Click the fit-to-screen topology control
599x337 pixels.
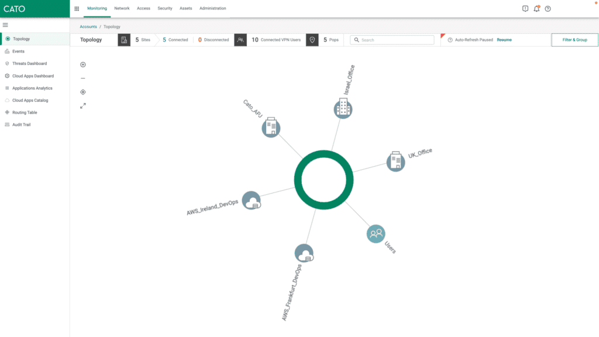82,92
